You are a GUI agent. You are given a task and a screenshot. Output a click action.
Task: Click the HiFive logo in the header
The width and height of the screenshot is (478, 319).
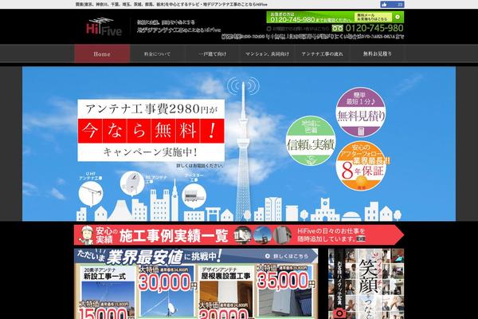(x=104, y=26)
